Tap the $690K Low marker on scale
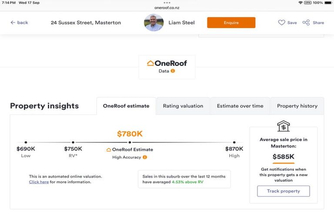The image size is (334, 222). point(26,142)
